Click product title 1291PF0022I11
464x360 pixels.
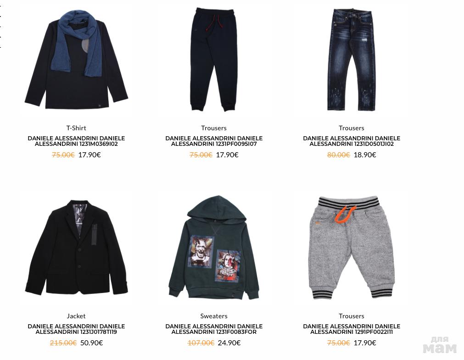[351, 329]
